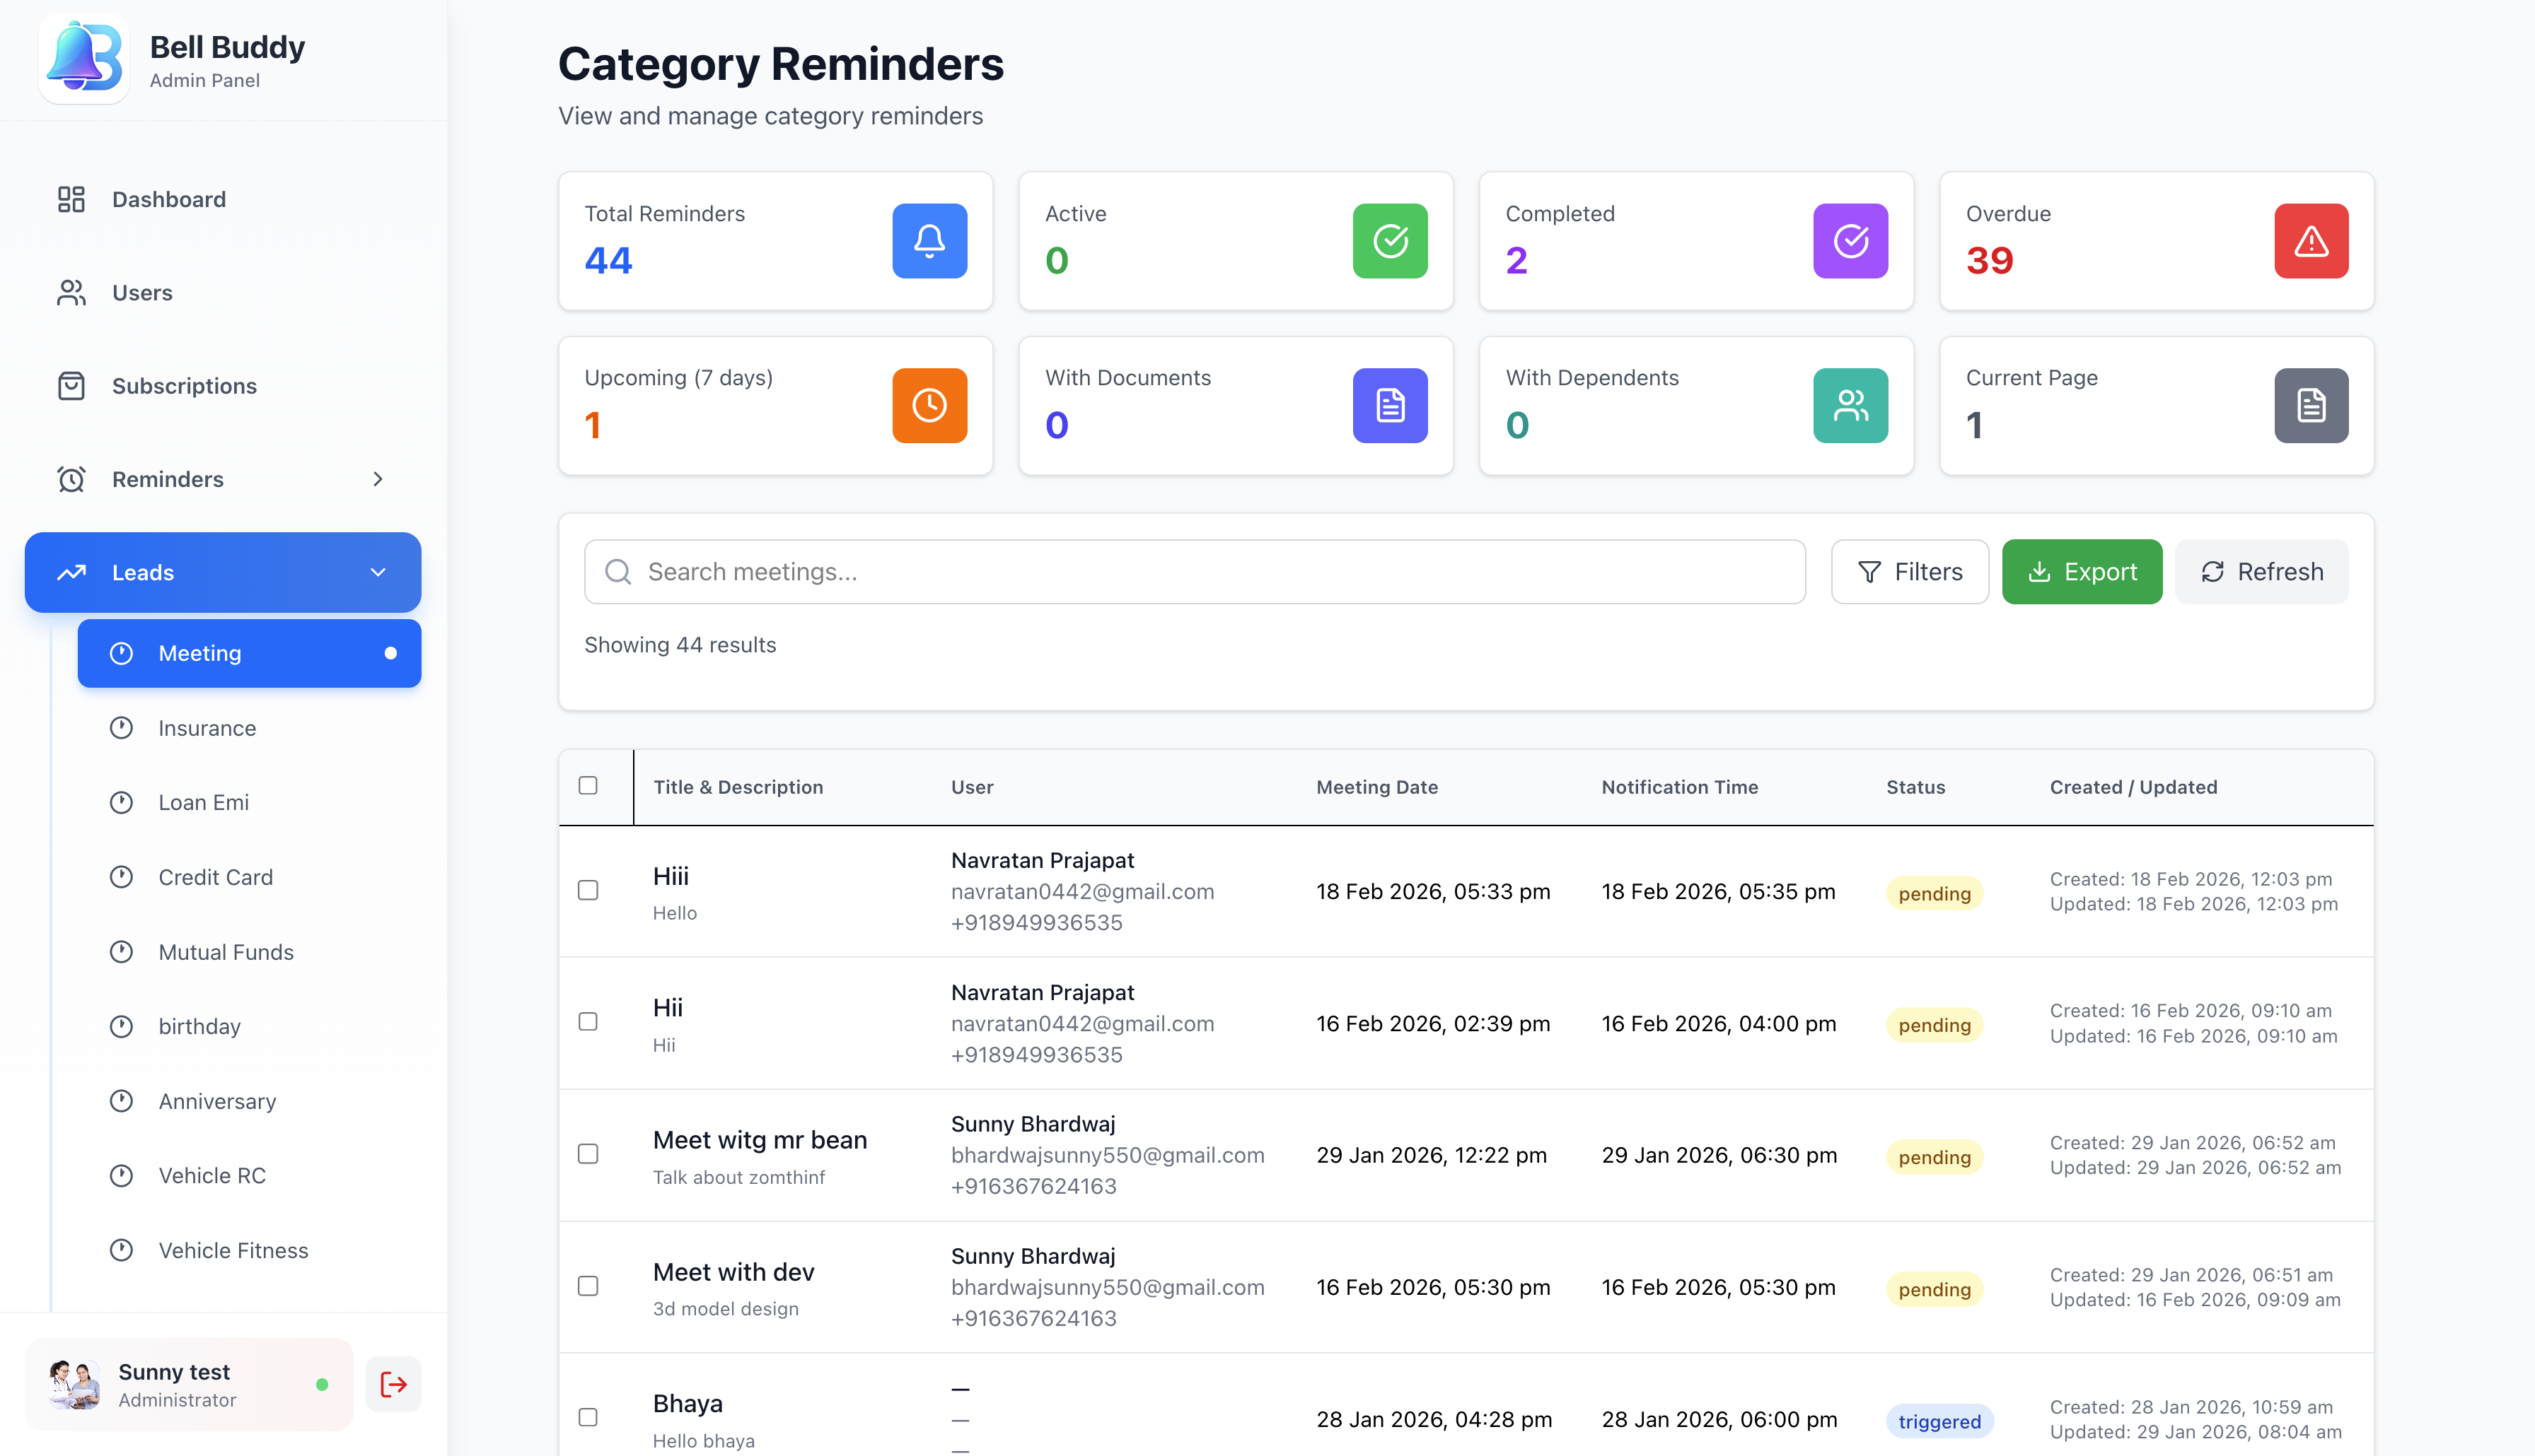Screen dimensions: 2535x1456
Task: Click the Reminders alarm clock icon
Action: pyautogui.click(x=71, y=479)
